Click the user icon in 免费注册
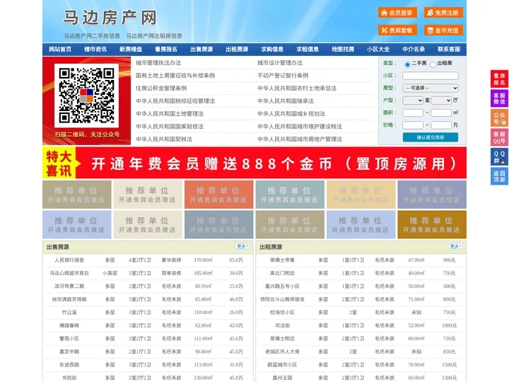Image resolution: width=509 pixels, height=382 pixels. pyautogui.click(x=430, y=13)
